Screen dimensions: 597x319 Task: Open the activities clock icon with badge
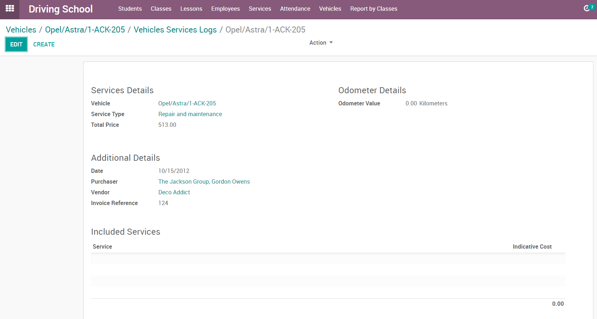pos(587,8)
